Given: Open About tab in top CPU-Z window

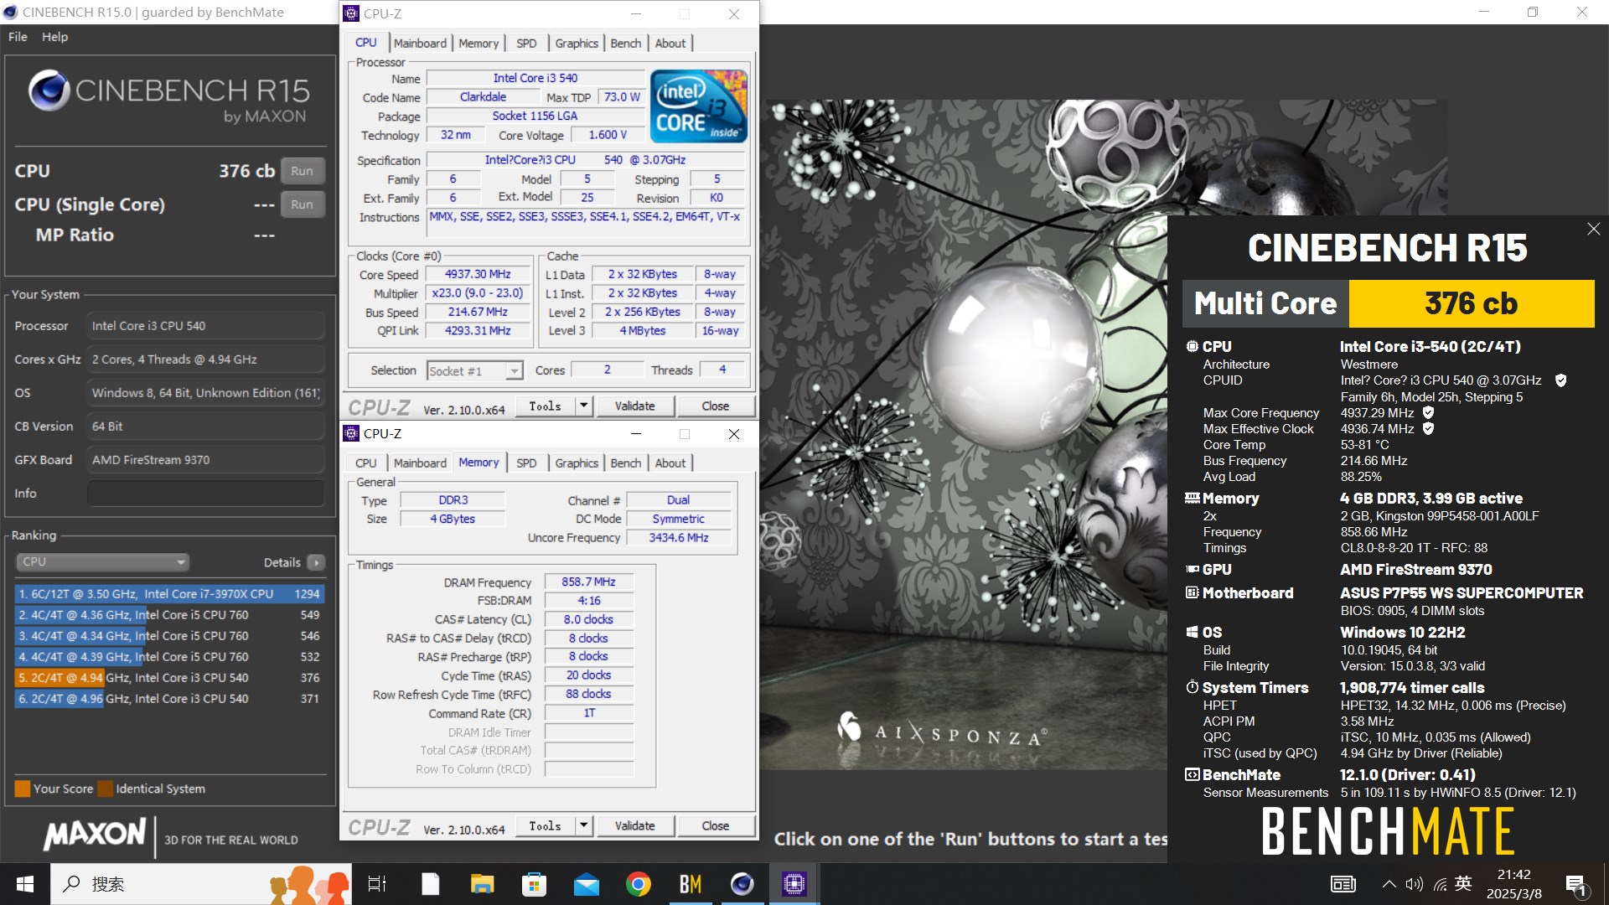Looking at the screenshot, I should [x=670, y=43].
